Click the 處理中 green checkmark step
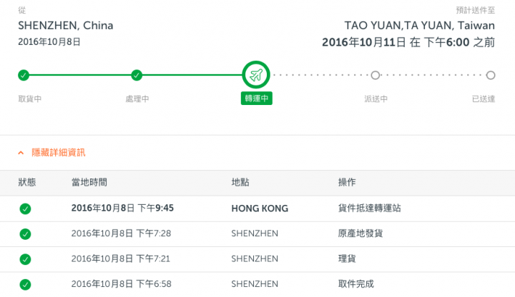 point(137,75)
